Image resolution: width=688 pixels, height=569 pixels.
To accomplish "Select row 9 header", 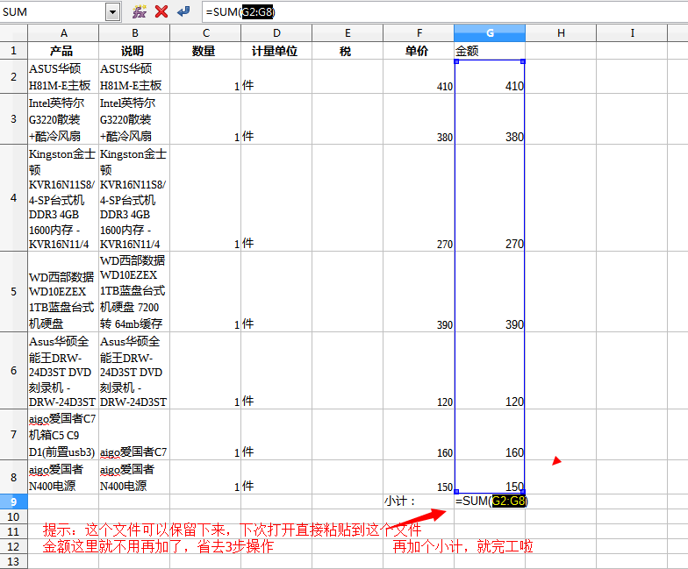I will [13, 501].
